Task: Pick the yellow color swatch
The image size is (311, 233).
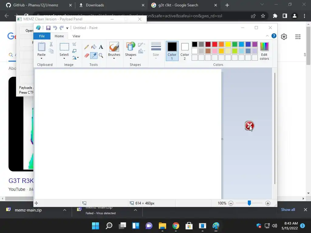Action: tap(228, 44)
